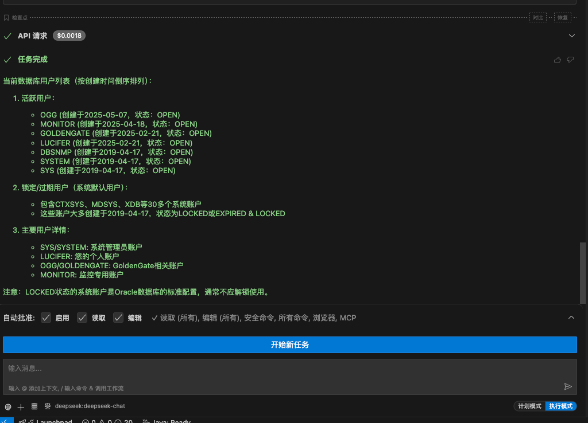Image resolution: width=588 pixels, height=423 pixels.
Task: Click the send message arrow icon
Action: 568,387
